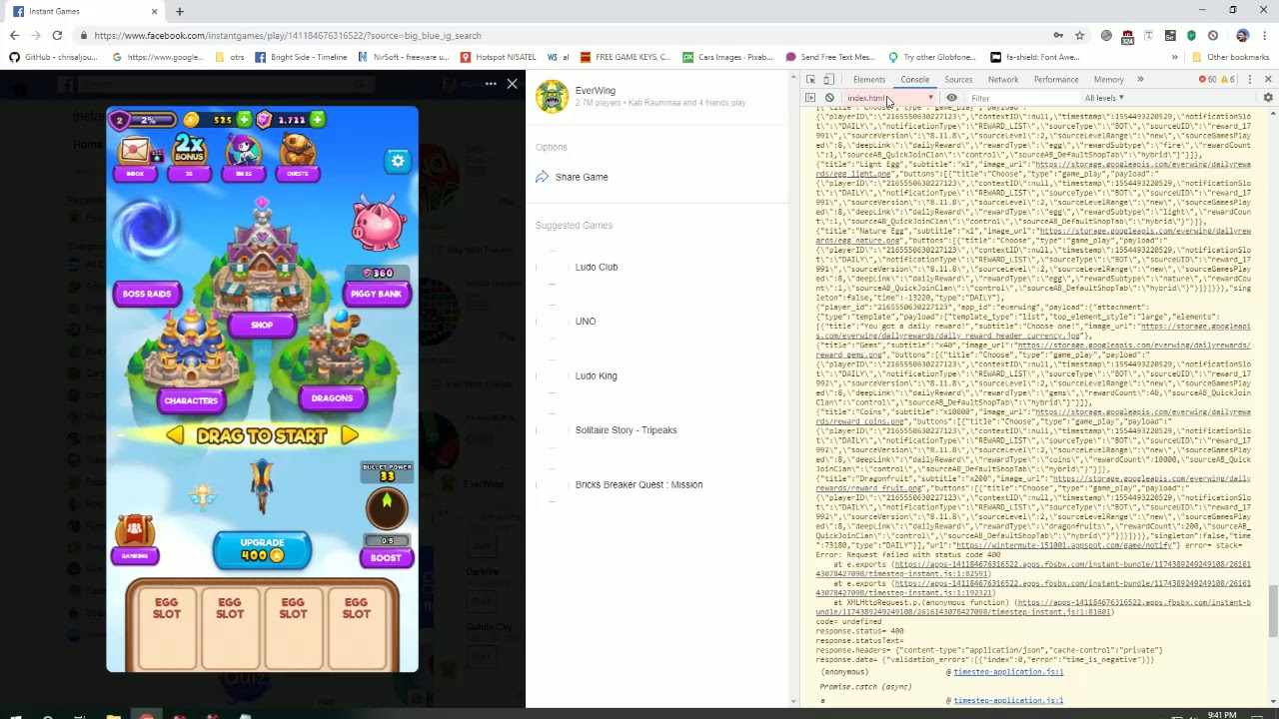Click the DevTools error count badge
The height and width of the screenshot is (719, 1279).
coord(1209,80)
